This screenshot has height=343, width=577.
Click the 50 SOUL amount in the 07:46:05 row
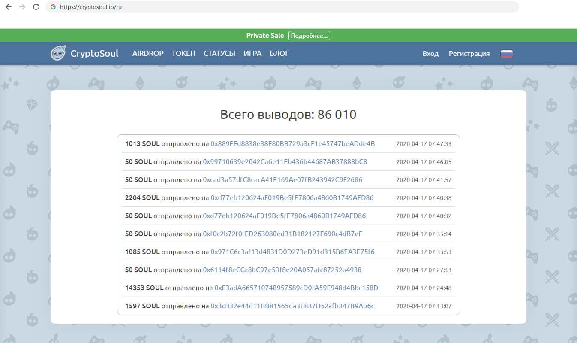(138, 162)
